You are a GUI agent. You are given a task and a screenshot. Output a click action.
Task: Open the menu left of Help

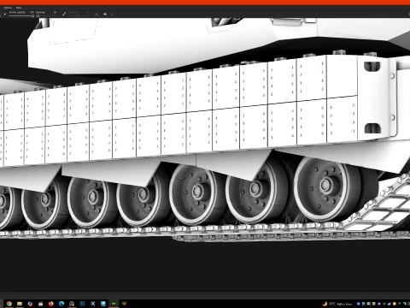(8, 8)
